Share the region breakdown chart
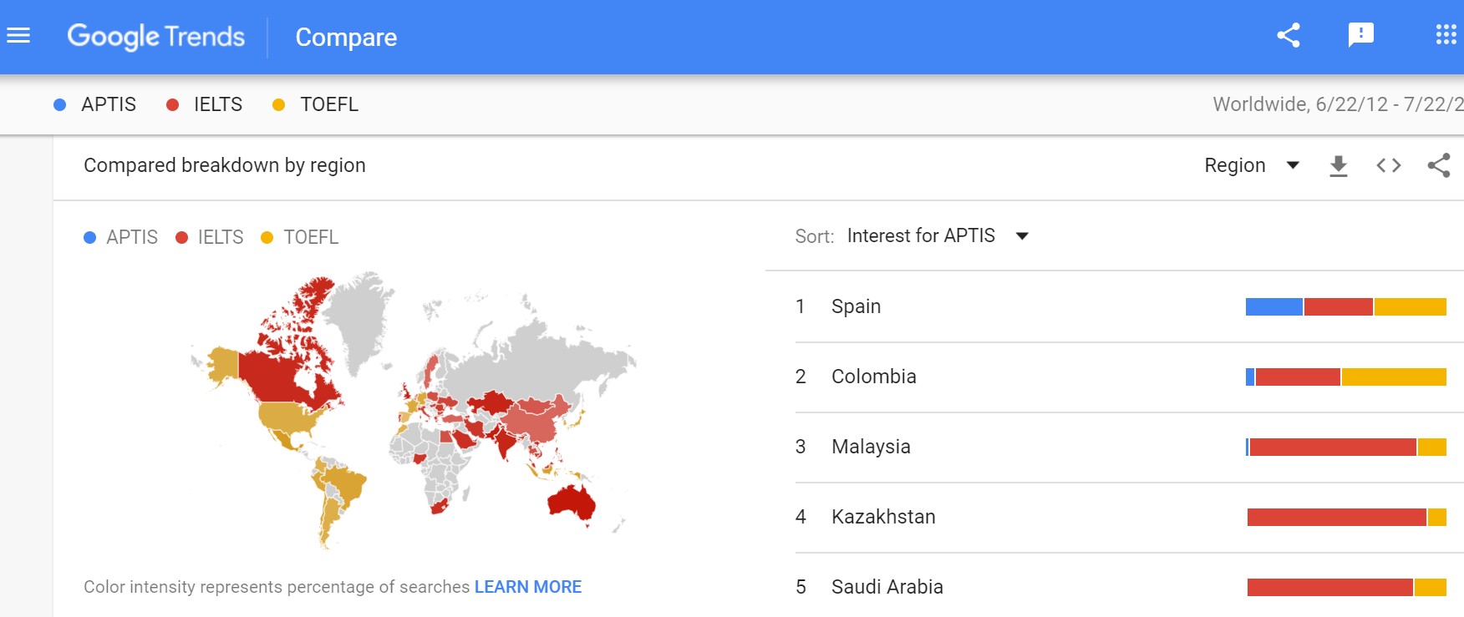The height and width of the screenshot is (617, 1464). click(x=1438, y=165)
